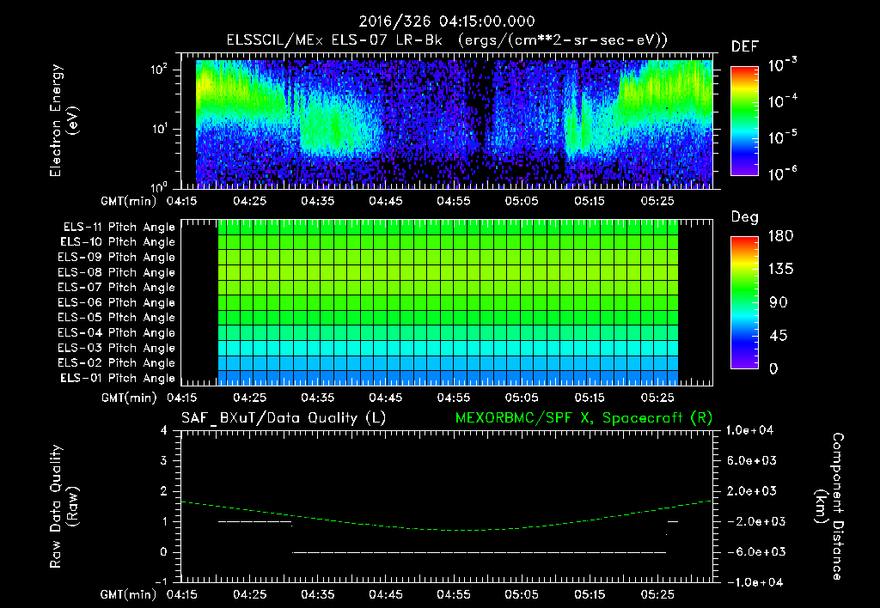Select the ELS-06 Pitch Angle label

pos(116,302)
